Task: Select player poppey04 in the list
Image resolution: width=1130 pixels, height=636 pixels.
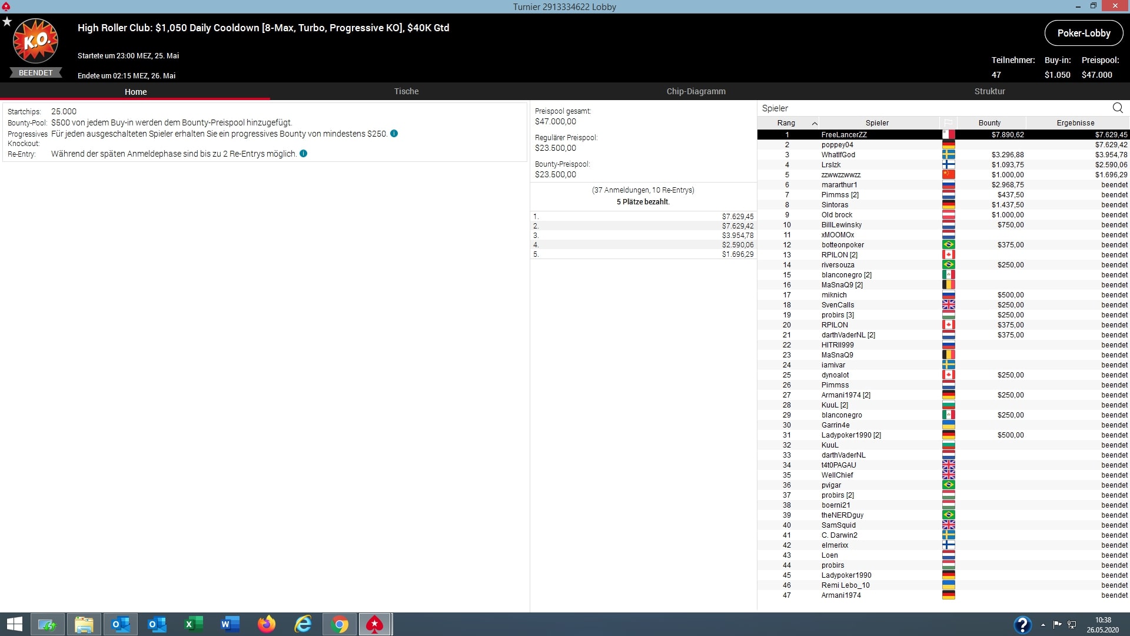Action: [837, 145]
